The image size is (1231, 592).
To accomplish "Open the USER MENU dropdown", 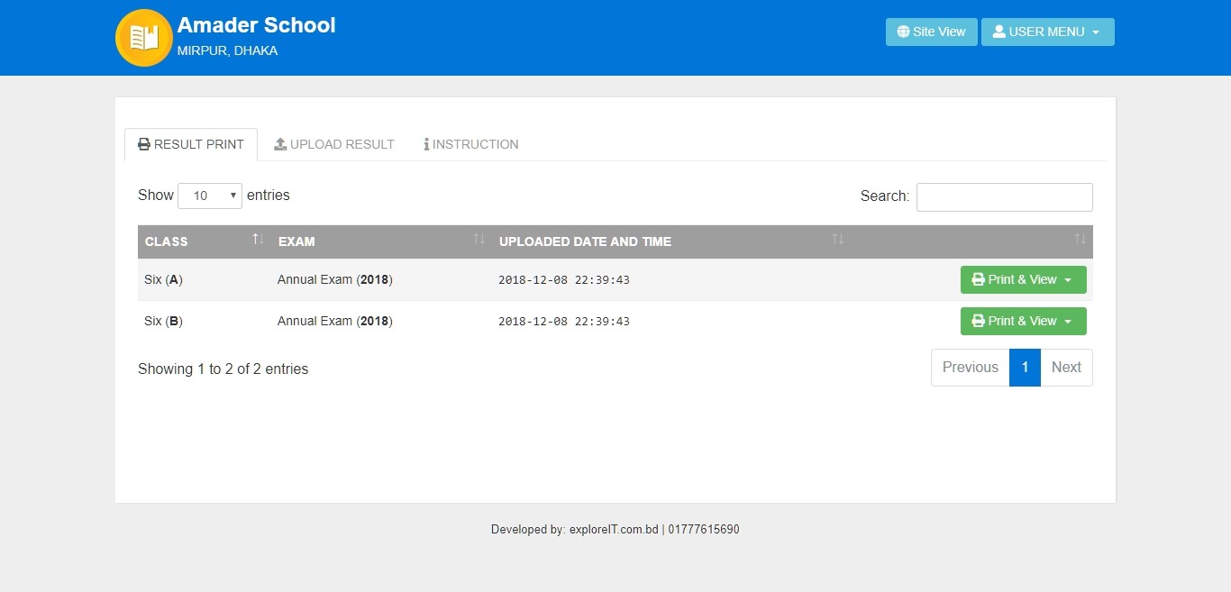I will (1048, 32).
